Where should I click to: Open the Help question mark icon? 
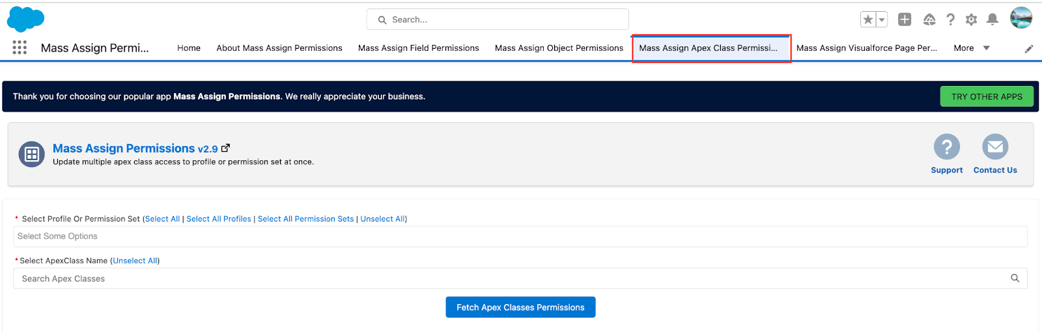(951, 20)
